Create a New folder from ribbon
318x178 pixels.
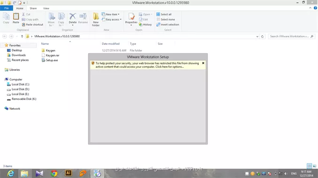[x=96, y=20]
